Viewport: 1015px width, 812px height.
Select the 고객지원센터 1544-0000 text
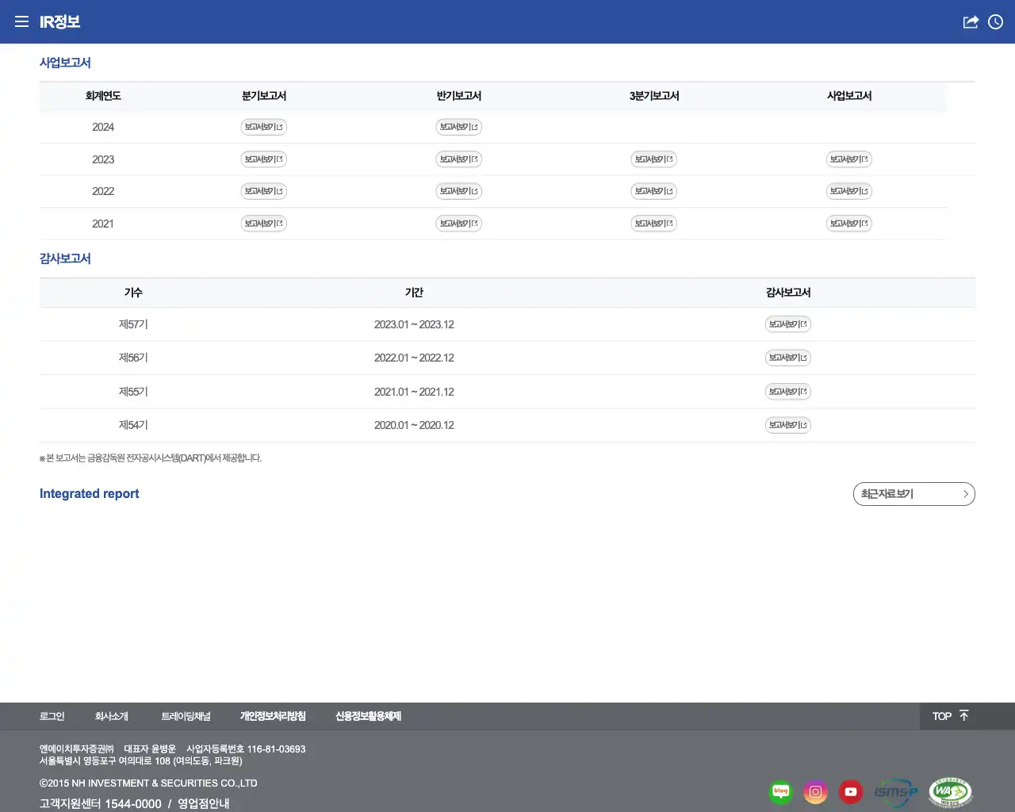click(x=101, y=803)
